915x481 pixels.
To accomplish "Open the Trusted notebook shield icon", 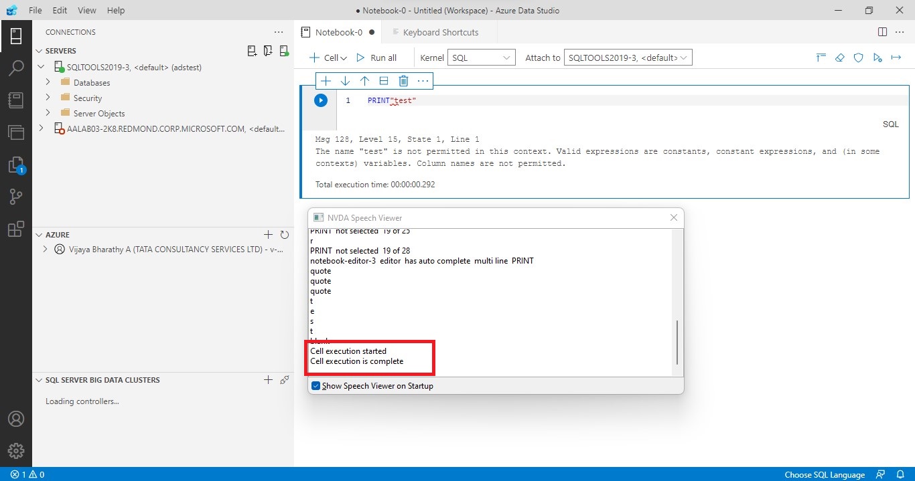I will pyautogui.click(x=858, y=58).
